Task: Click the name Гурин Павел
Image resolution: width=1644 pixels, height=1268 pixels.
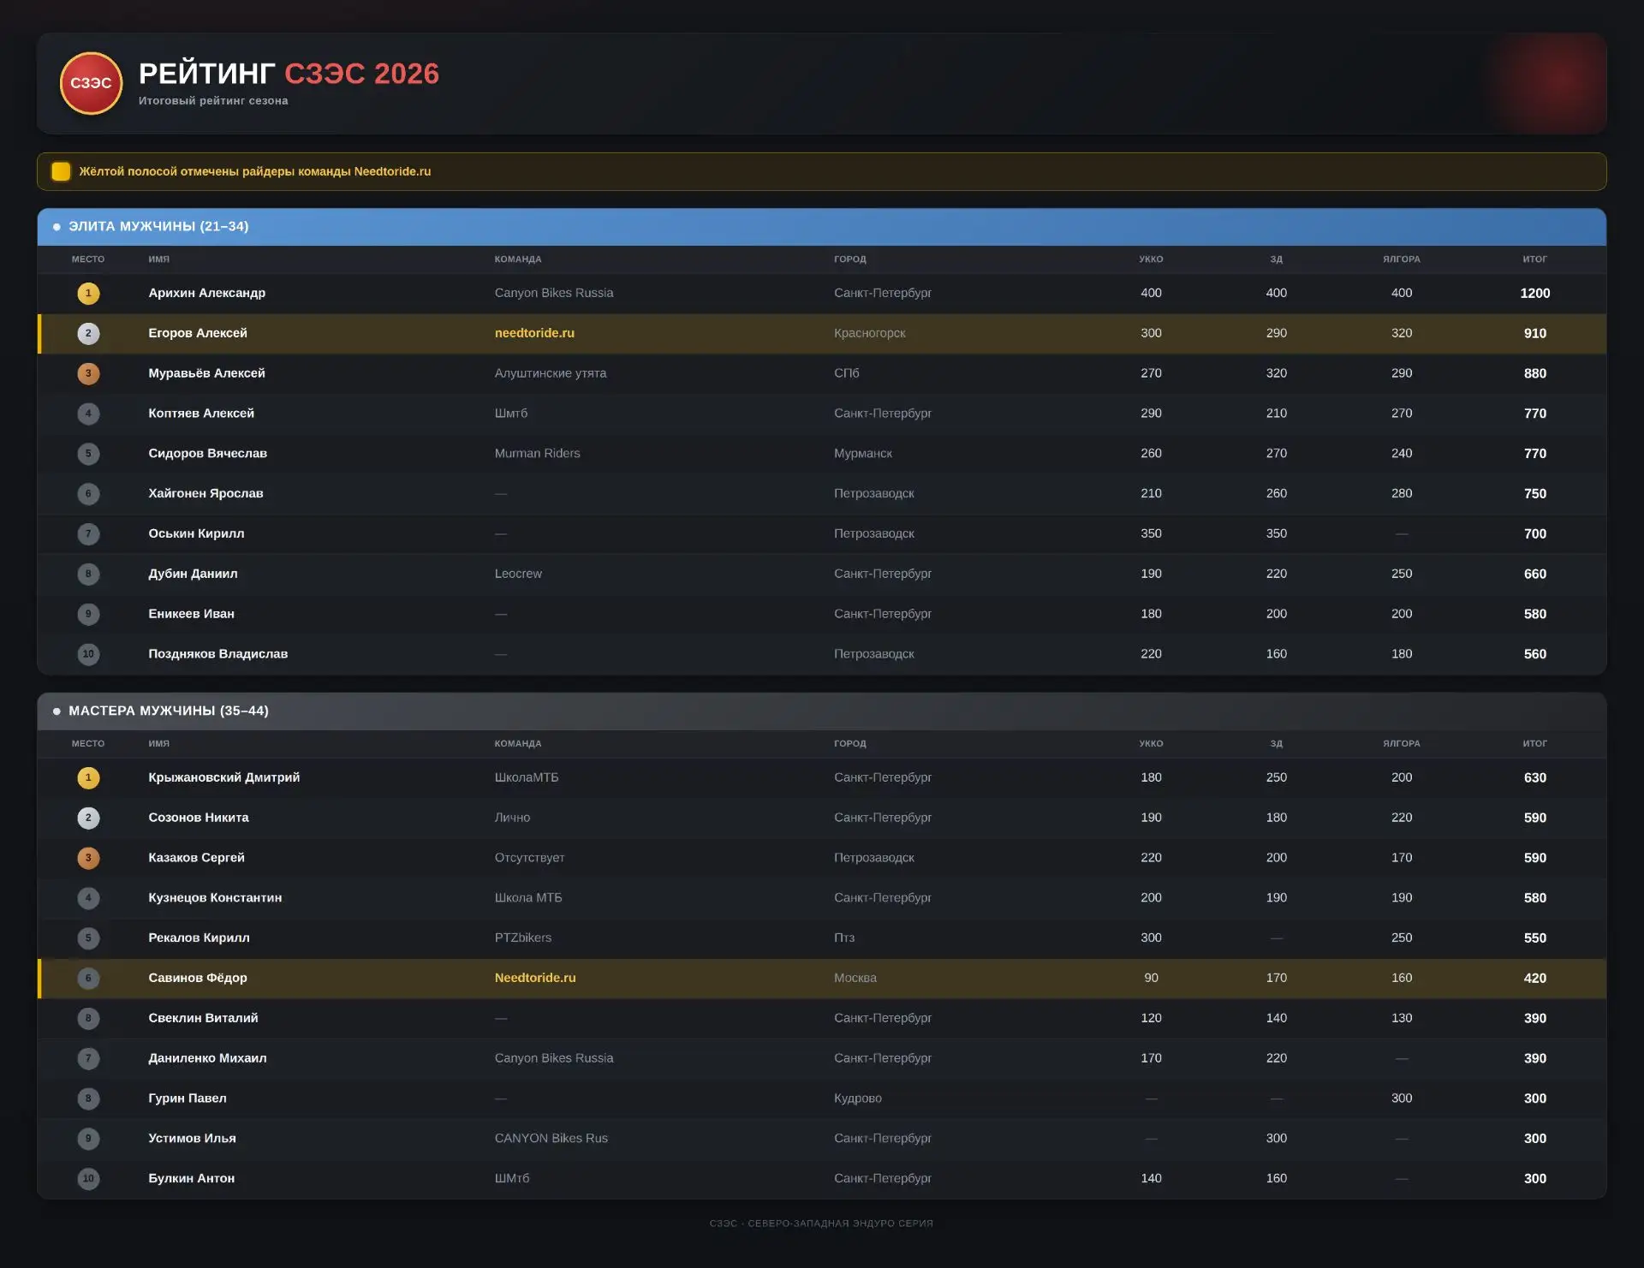Action: click(x=188, y=1098)
